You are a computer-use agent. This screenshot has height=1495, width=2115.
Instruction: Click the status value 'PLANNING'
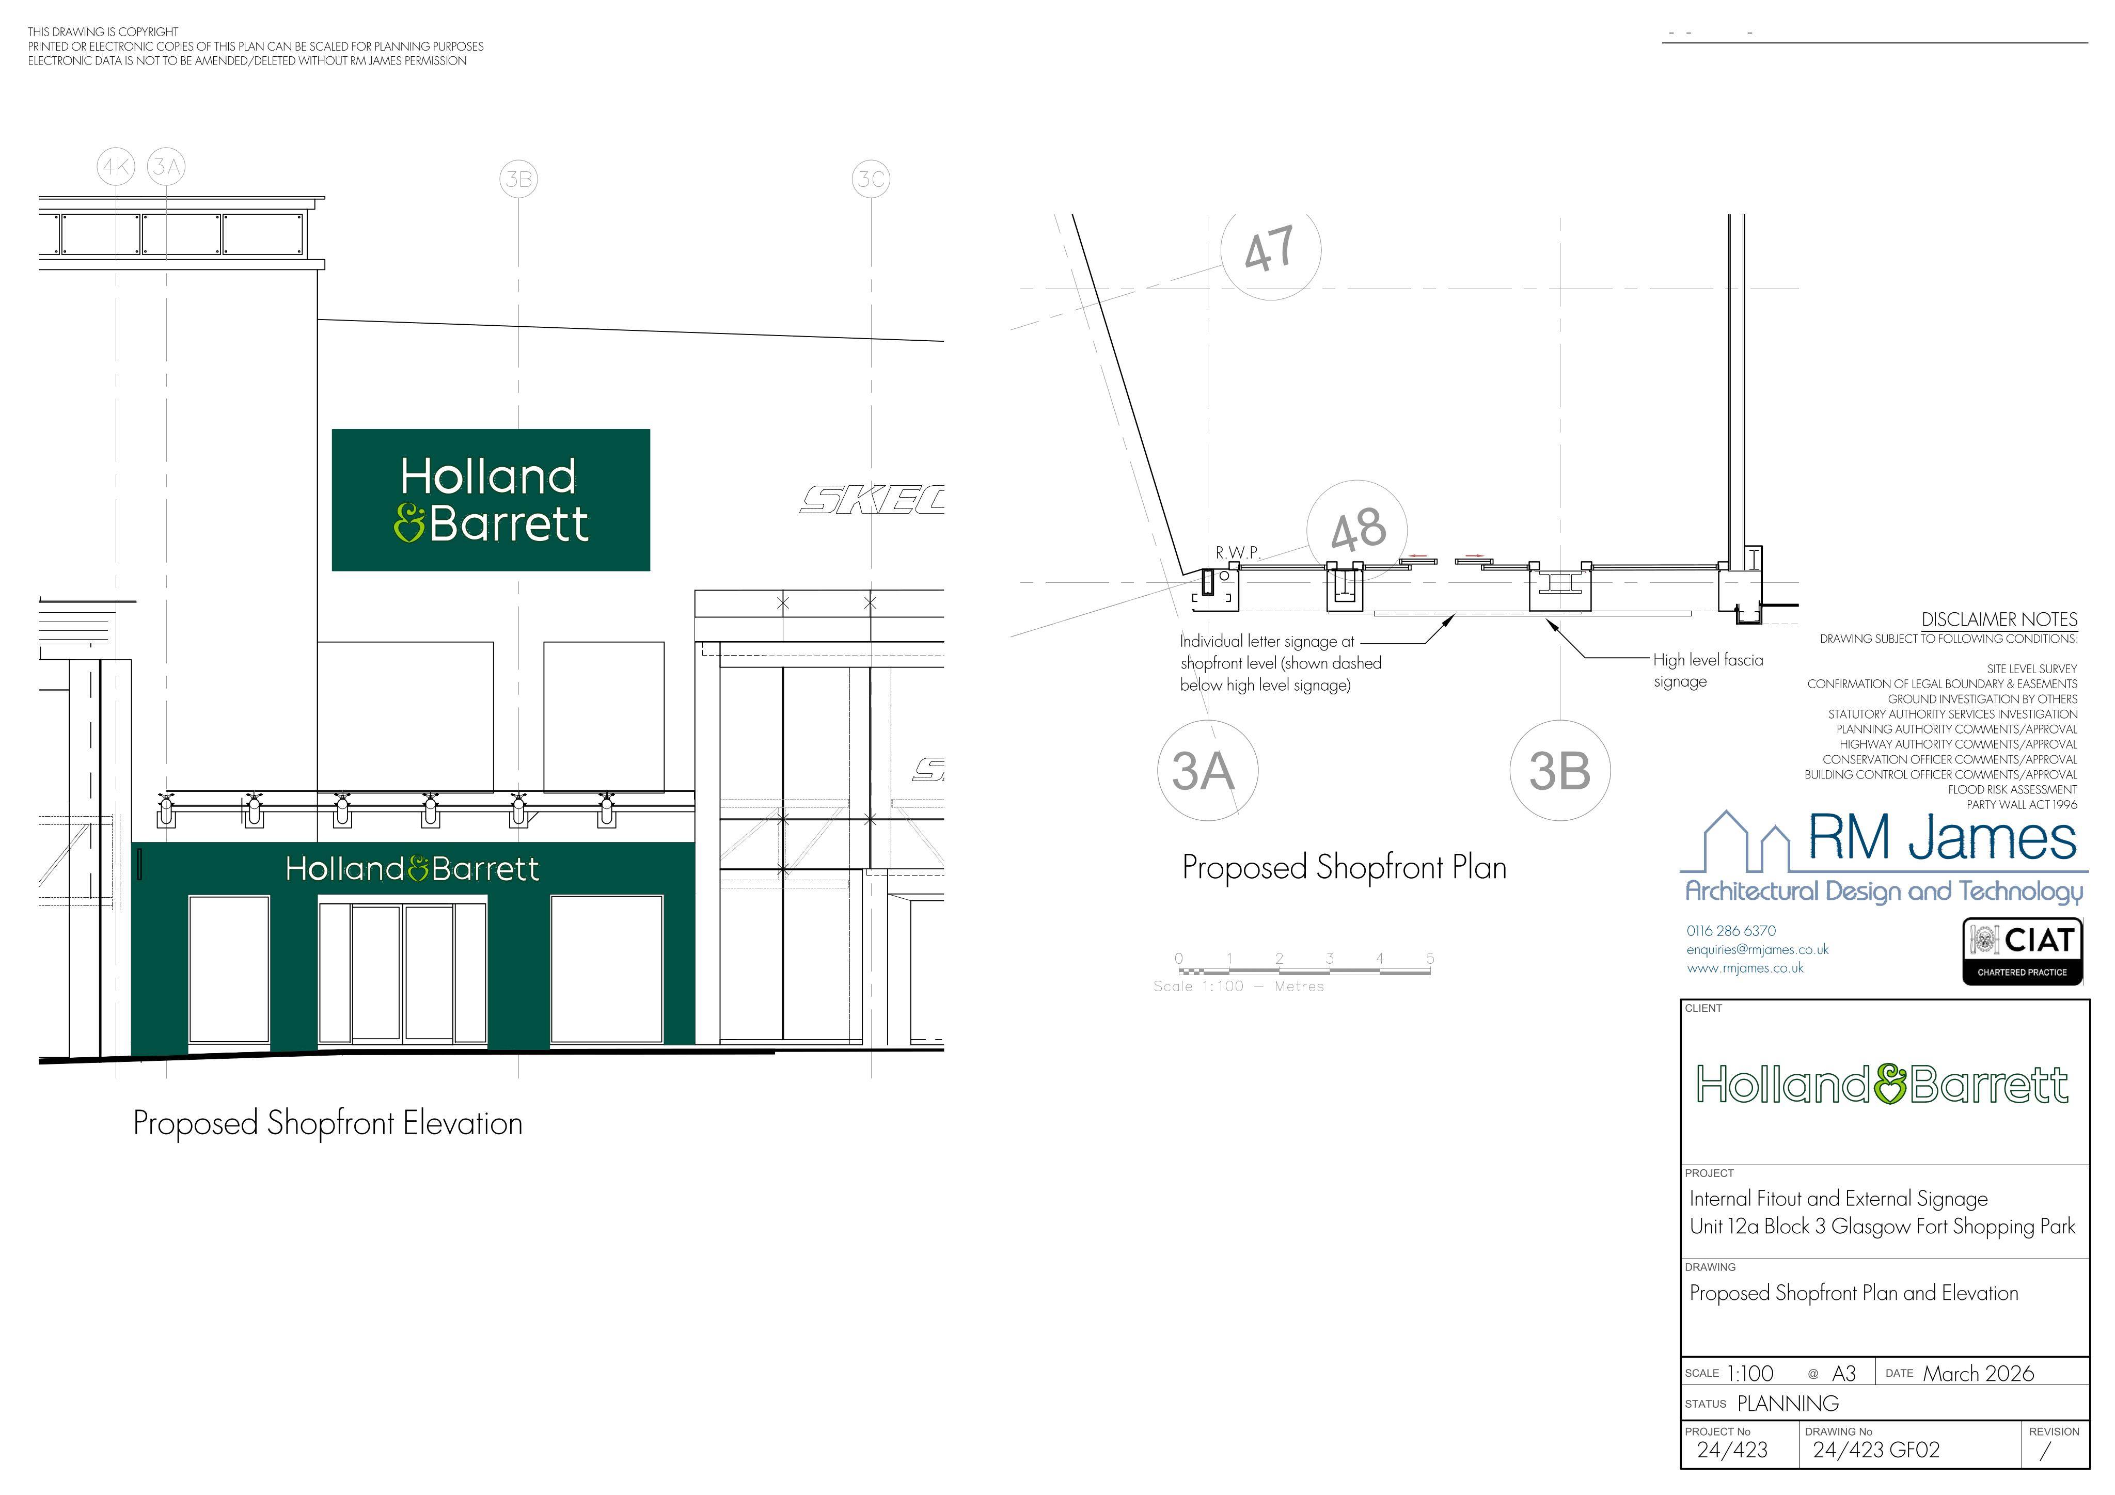(x=1788, y=1404)
